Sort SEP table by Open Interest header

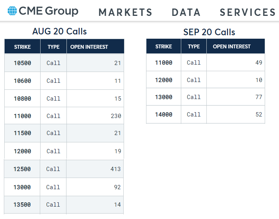point(232,46)
